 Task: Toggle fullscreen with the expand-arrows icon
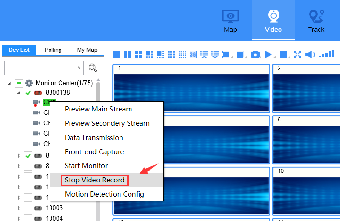pyautogui.click(x=297, y=54)
